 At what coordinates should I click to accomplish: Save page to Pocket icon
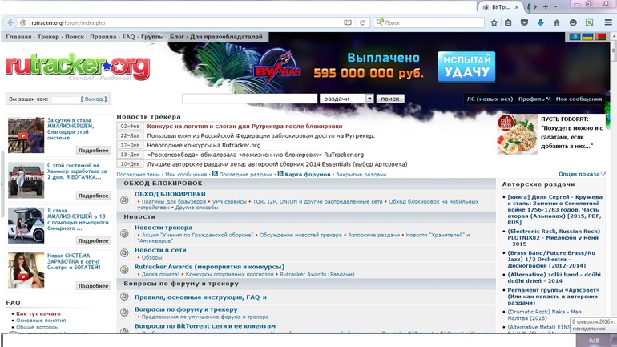(x=524, y=22)
